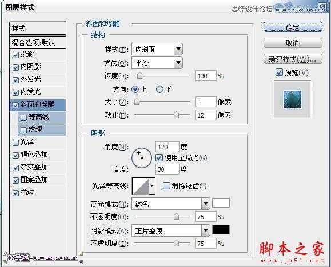Click highlight opacity field showing 75
This screenshot has width=331, height=267.
tap(206, 217)
